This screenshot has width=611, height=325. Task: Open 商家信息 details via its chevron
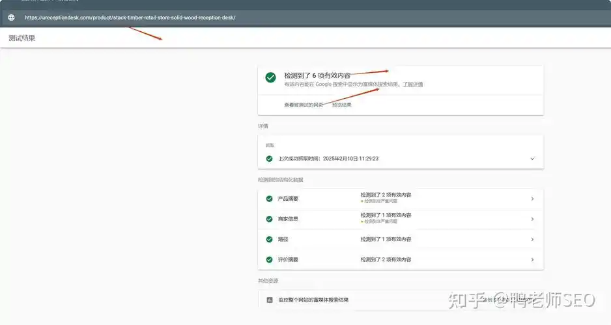532,219
